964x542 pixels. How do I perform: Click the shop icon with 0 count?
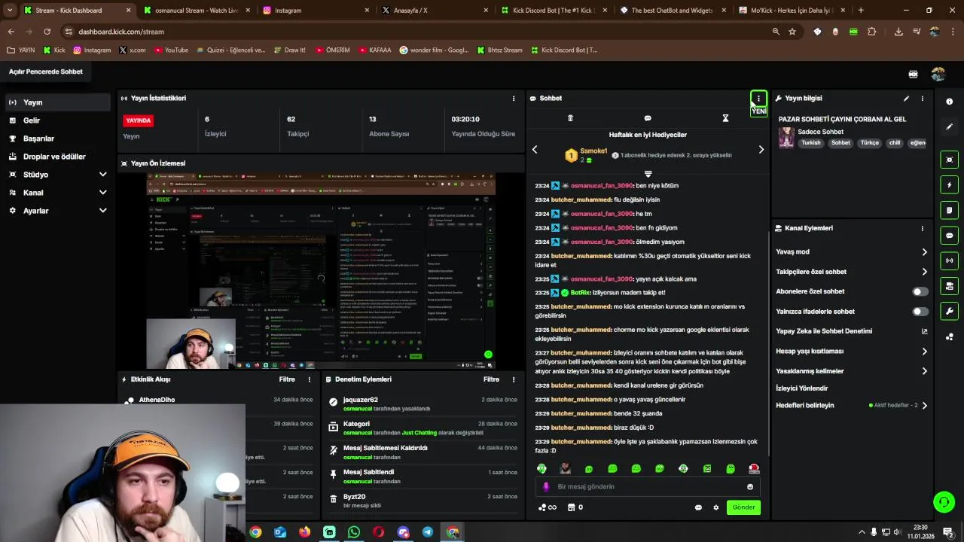575,507
